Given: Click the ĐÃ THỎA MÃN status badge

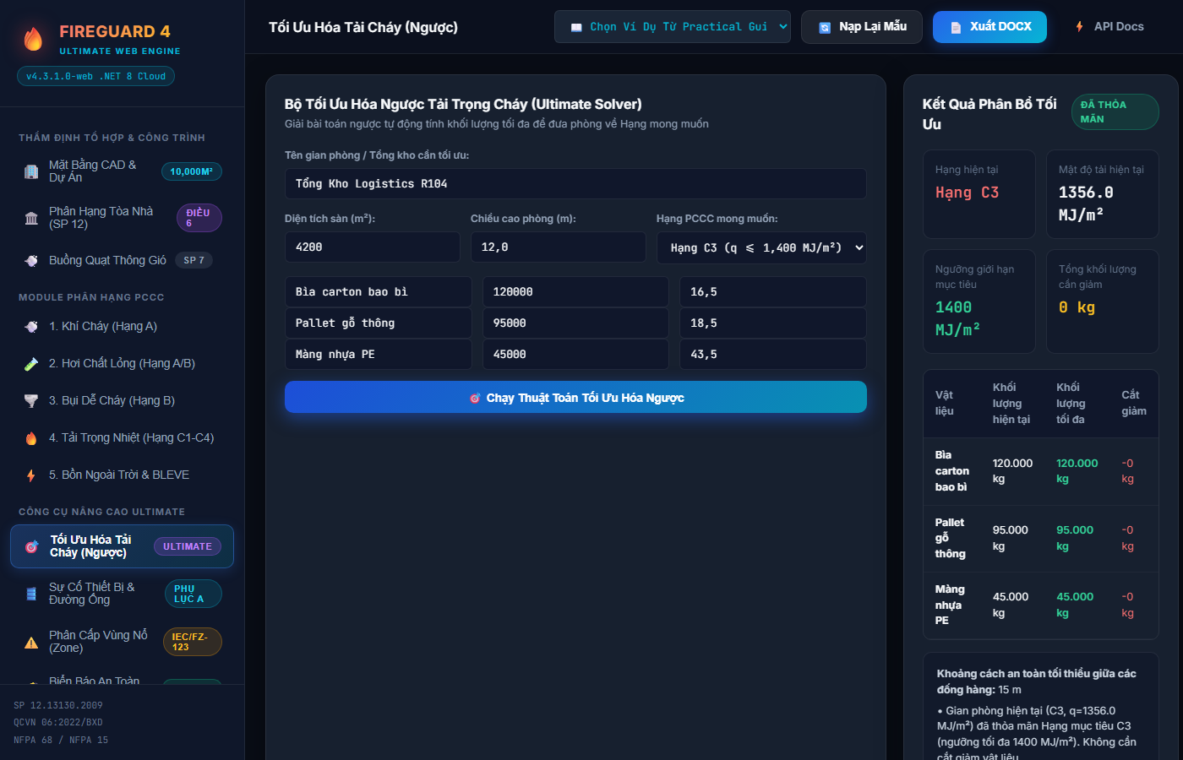Looking at the screenshot, I should (1115, 111).
